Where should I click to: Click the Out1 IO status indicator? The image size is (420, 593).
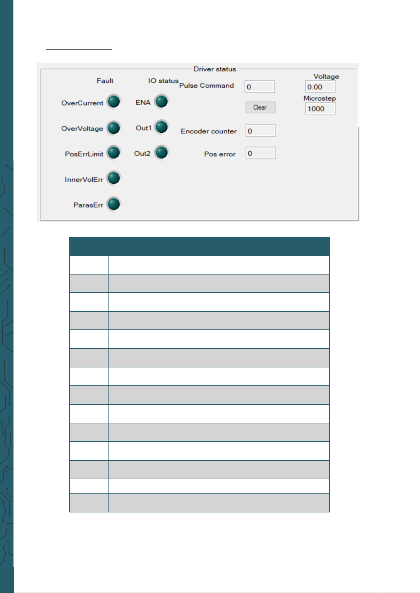[x=162, y=127]
